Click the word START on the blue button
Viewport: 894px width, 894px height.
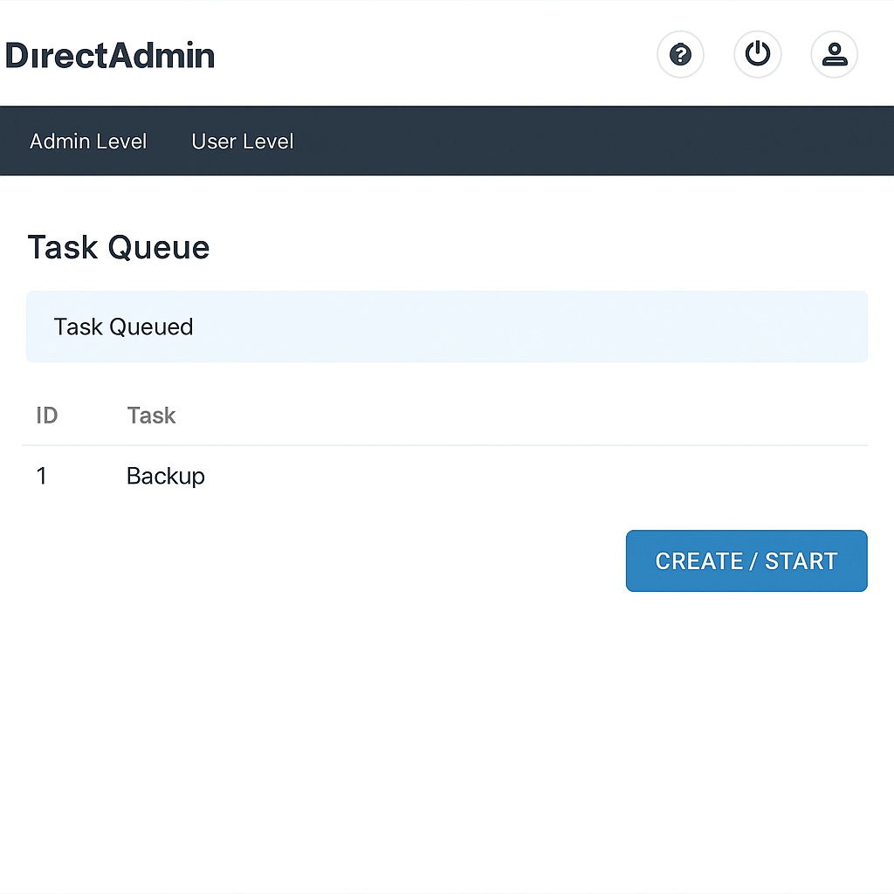click(x=801, y=561)
